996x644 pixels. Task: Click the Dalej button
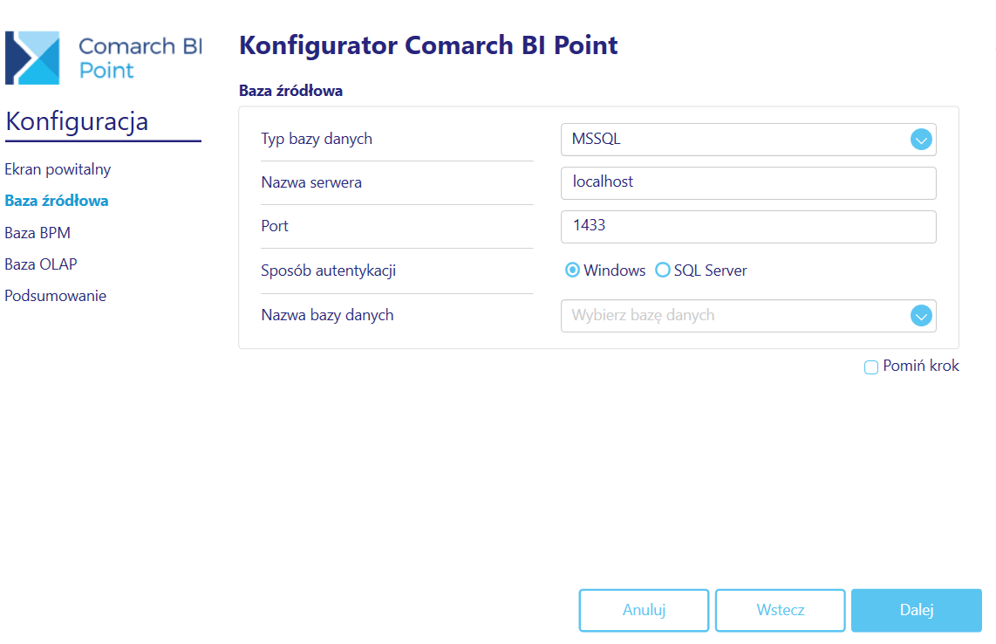click(917, 610)
